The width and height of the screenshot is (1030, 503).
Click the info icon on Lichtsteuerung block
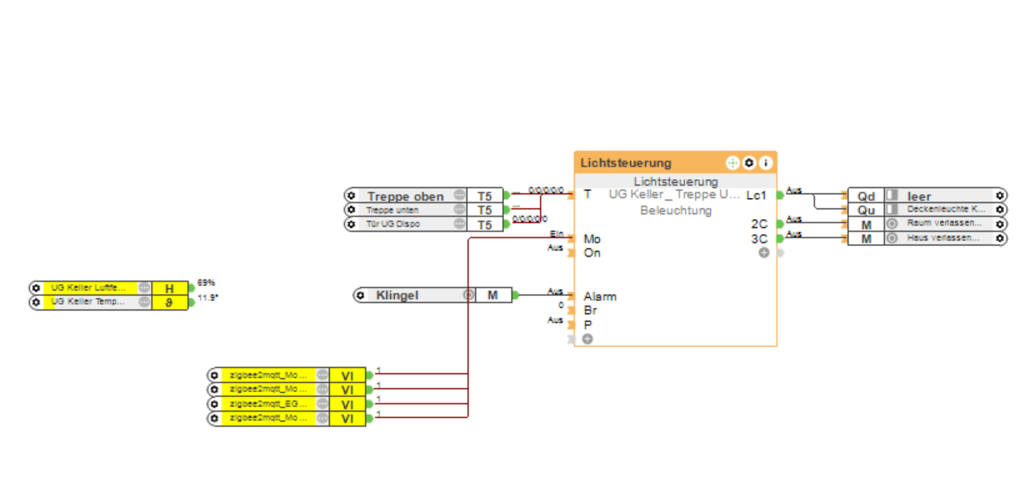tap(765, 162)
